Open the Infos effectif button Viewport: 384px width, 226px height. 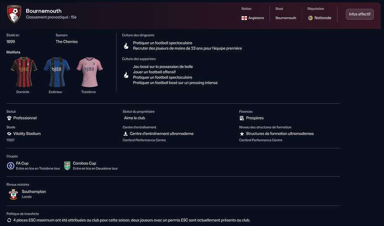(x=360, y=14)
